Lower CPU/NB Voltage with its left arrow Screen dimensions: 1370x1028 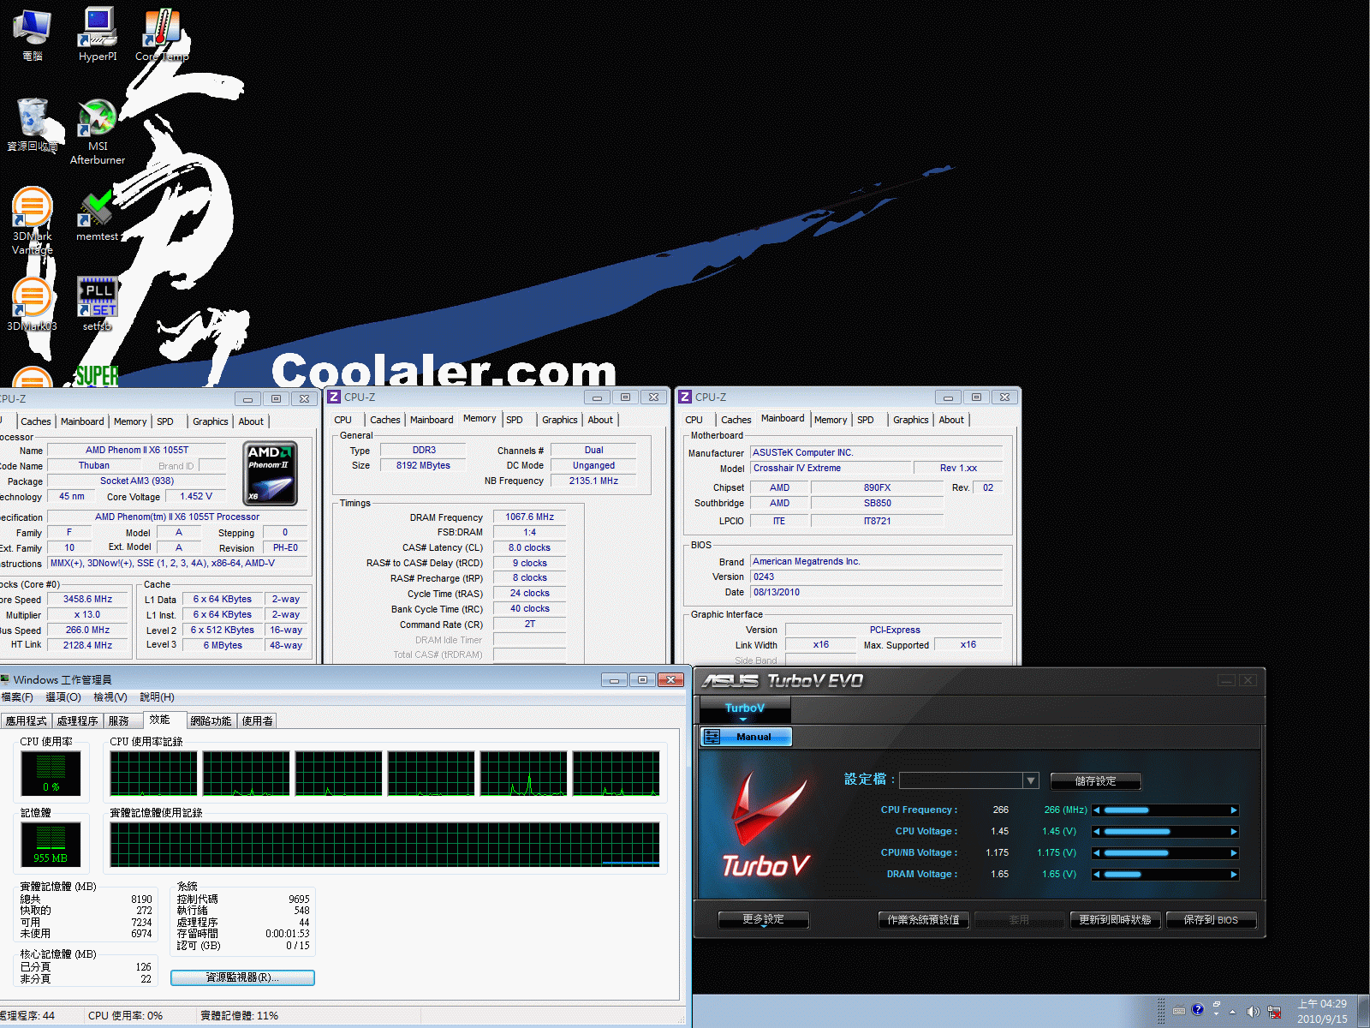pos(1096,853)
